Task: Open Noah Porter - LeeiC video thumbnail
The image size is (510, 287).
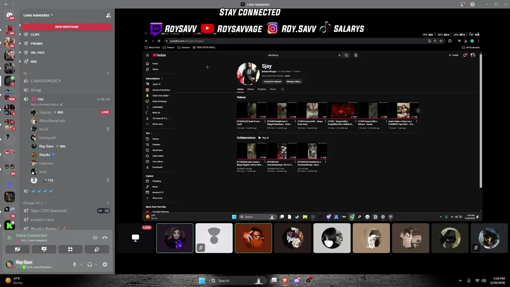Action: (x=251, y=110)
